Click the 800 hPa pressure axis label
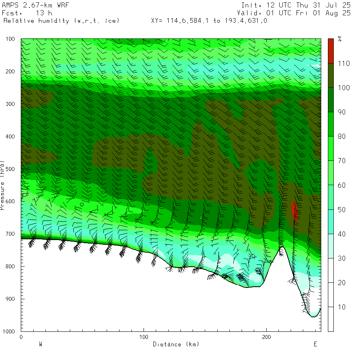The height and width of the screenshot is (353, 353). pyautogui.click(x=10, y=266)
